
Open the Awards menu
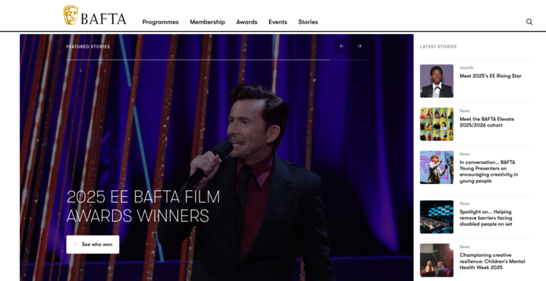click(247, 22)
